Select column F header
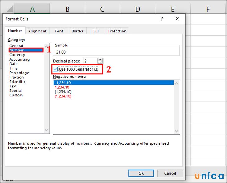227x183 pixels. 208,9
